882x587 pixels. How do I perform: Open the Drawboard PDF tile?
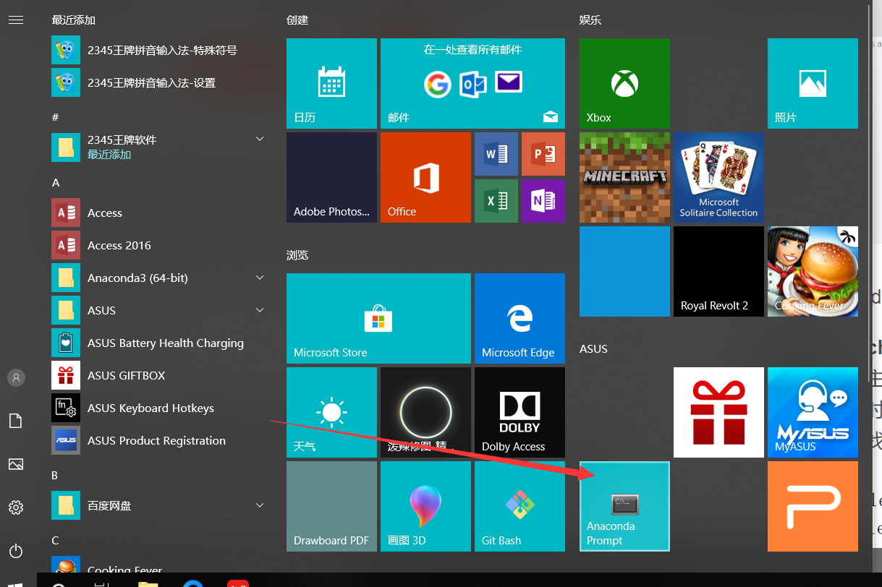click(x=331, y=506)
